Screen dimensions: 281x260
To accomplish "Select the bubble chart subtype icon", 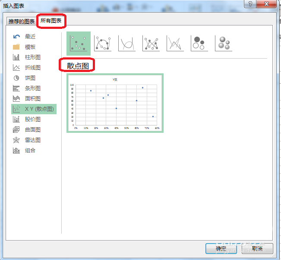I will pos(199,43).
